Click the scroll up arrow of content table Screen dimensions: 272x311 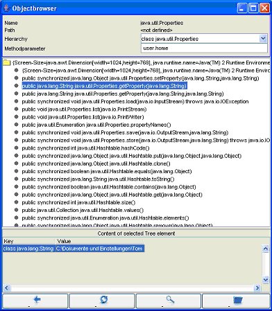(265, 249)
